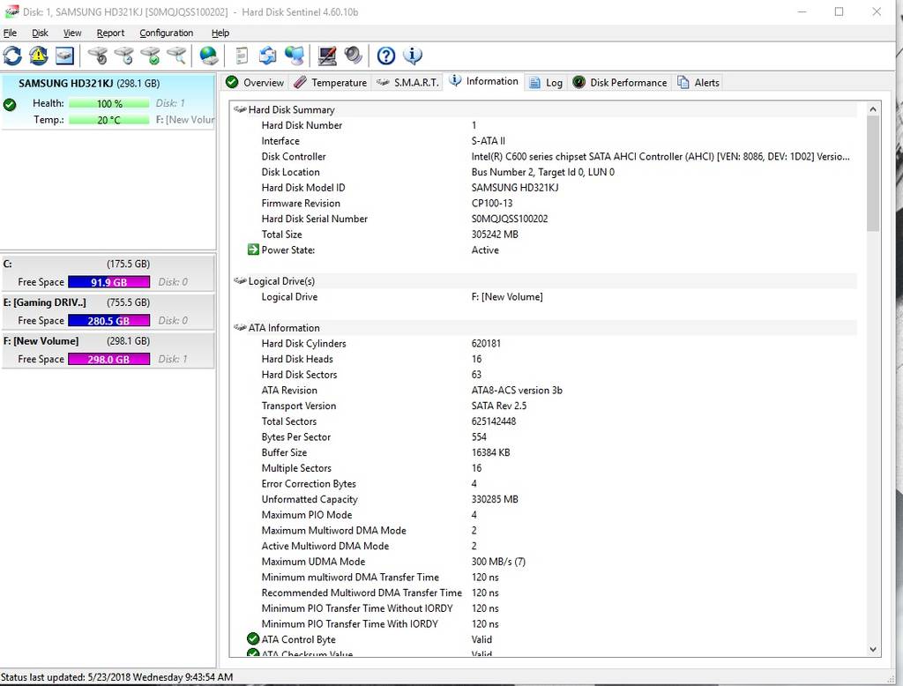Click the globe and disk toolbar icon
This screenshot has width=903, height=686.
coord(208,56)
